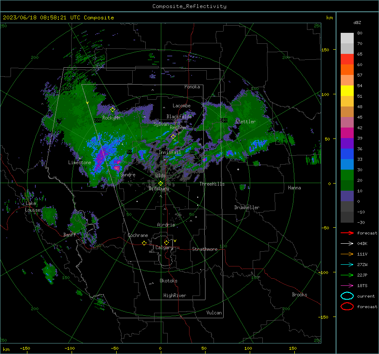Click the blue echo cell south of Stettler

[x=258, y=145]
